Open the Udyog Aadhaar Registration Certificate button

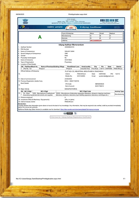70,117
